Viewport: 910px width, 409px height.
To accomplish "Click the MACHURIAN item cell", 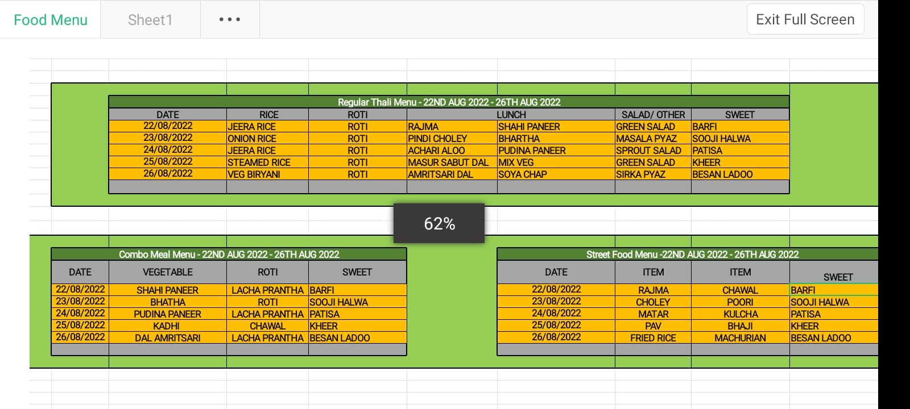I will point(740,338).
